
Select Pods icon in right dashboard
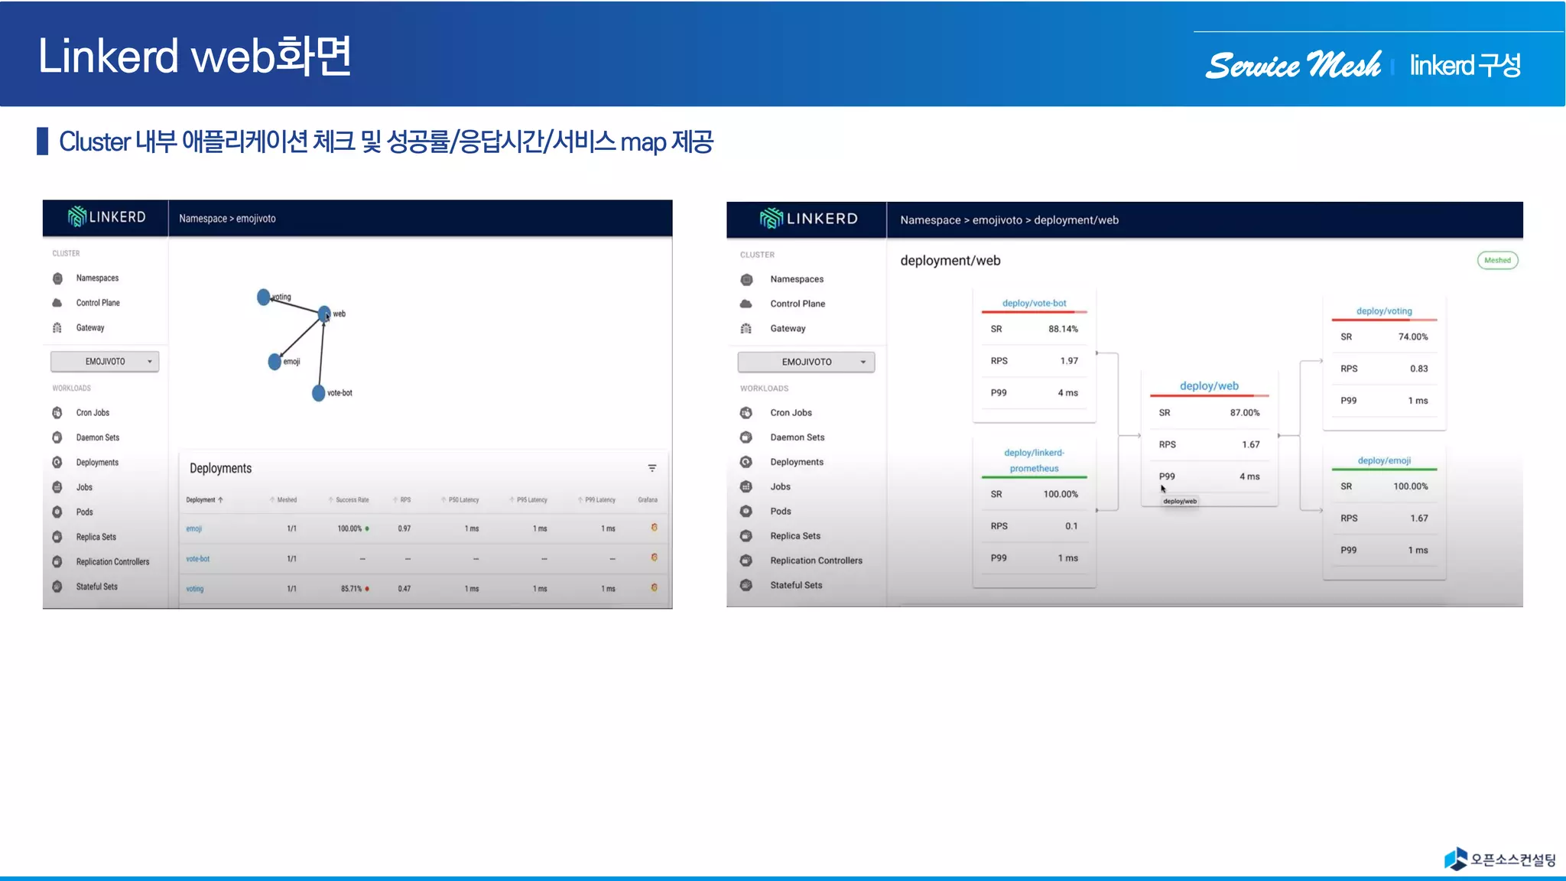tap(746, 511)
